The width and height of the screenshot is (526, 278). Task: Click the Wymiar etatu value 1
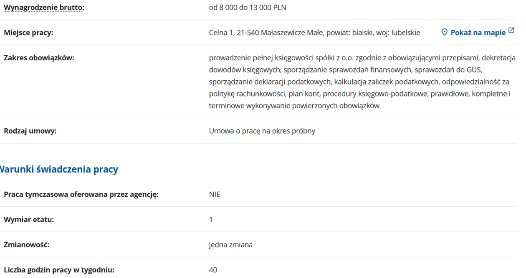click(x=211, y=219)
